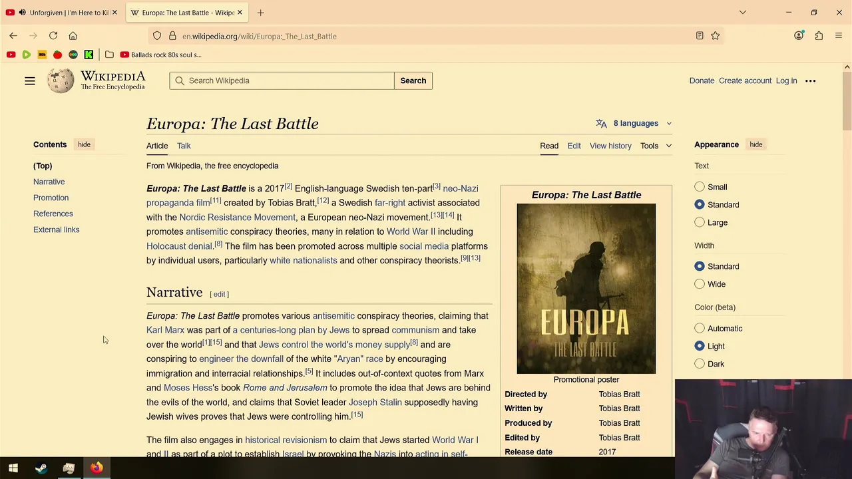This screenshot has width=852, height=479.
Task: Click the page vertical scrollbar
Action: [x=847, y=100]
